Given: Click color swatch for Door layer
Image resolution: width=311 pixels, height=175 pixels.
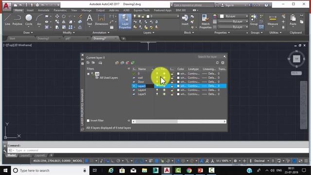Looking at the screenshot, I should coord(178,82).
